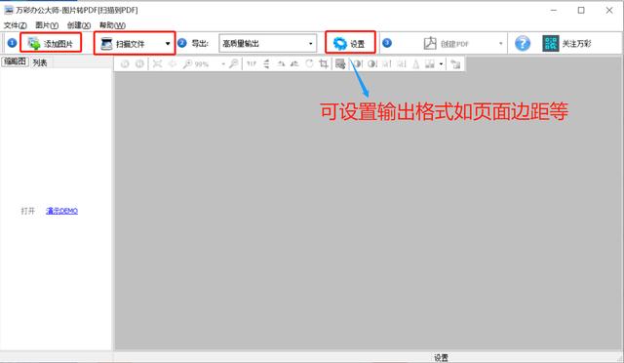Click the circular rotate arrow icon
The width and height of the screenshot is (624, 363).
[309, 63]
